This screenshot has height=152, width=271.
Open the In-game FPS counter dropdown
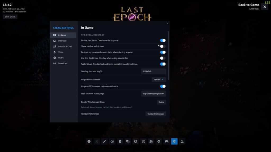click(x=159, y=79)
